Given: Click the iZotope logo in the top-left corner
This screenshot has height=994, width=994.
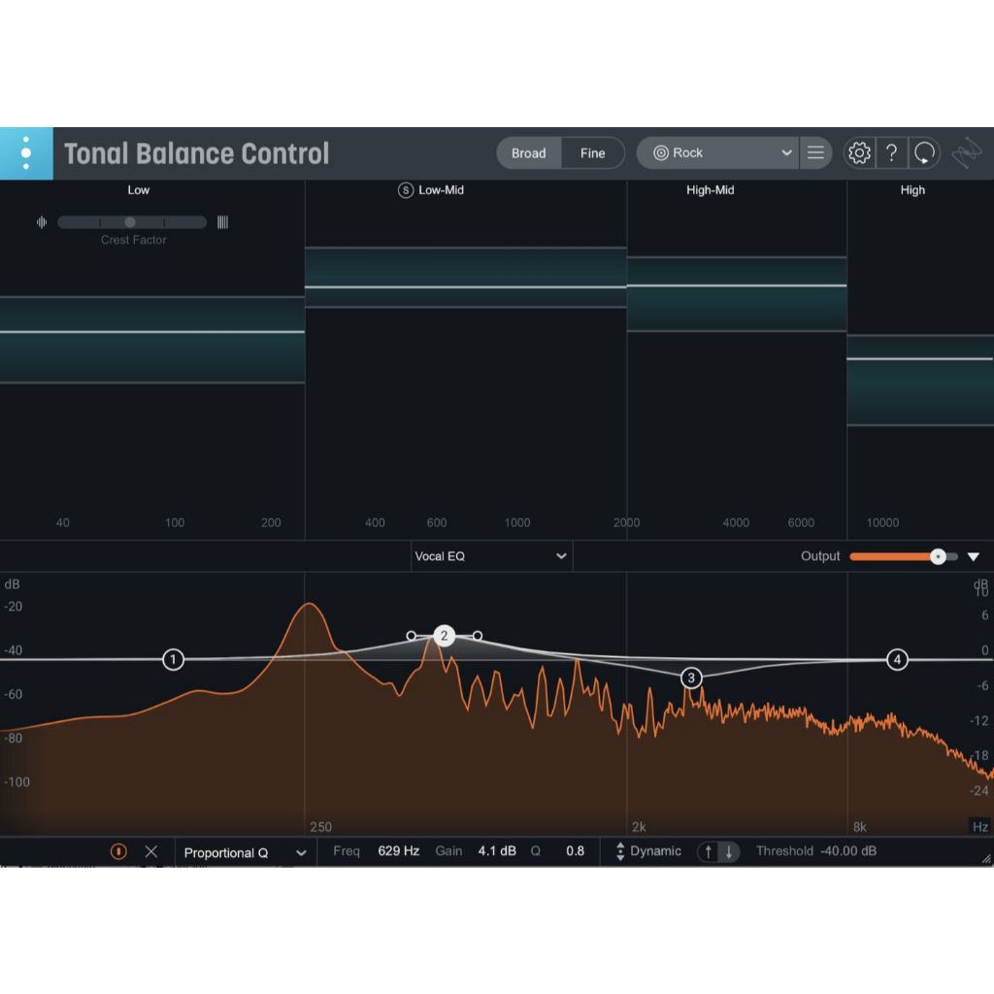Looking at the screenshot, I should tap(26, 152).
